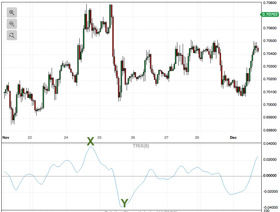Screen dimensions: 280x212
Task: Click the 0.70000 price axis label
Action: pyautogui.click(x=270, y=105)
